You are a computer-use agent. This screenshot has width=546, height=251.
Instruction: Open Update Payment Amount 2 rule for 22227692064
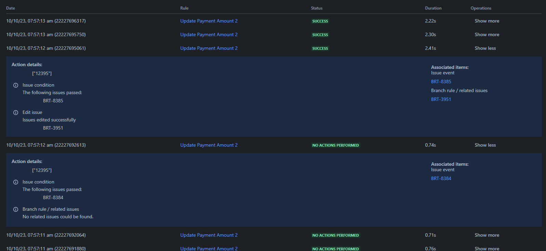[209, 235]
